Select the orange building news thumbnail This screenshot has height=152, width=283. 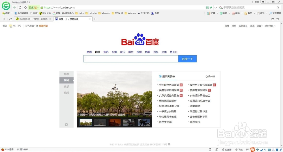(x=115, y=122)
